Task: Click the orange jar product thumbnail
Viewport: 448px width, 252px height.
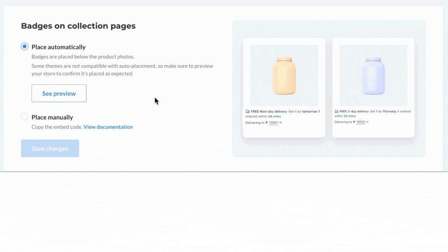Action: click(x=284, y=75)
